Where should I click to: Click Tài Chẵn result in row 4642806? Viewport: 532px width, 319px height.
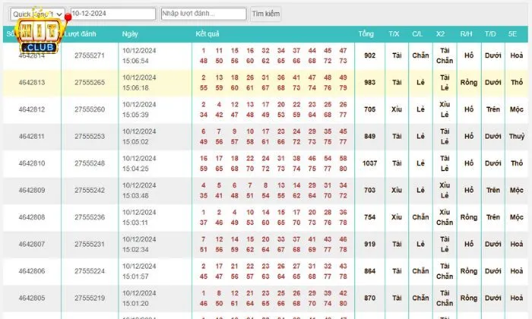click(445, 271)
